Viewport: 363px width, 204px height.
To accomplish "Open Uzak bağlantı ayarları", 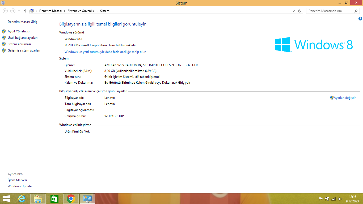I will pyautogui.click(x=23, y=38).
